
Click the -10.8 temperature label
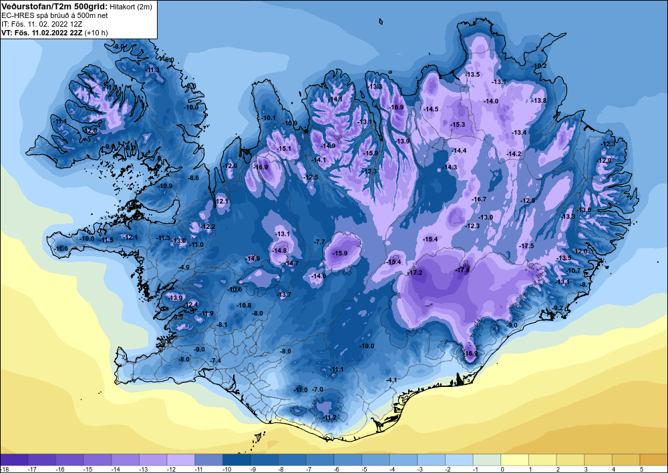pyautogui.click(x=244, y=306)
